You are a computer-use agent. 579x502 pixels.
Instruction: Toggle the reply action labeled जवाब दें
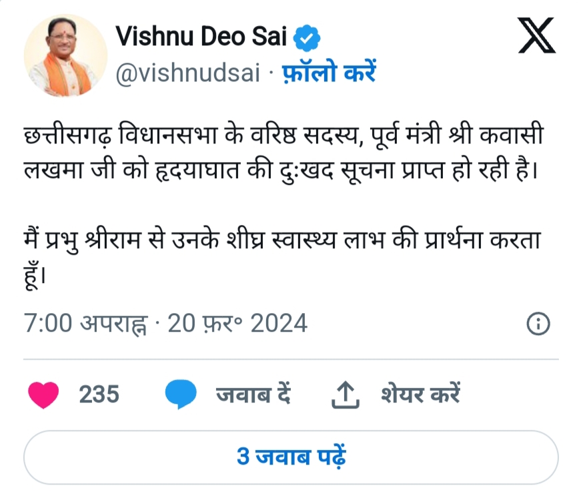pos(253,394)
